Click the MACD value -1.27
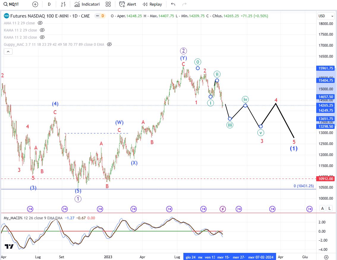 pos(70,218)
